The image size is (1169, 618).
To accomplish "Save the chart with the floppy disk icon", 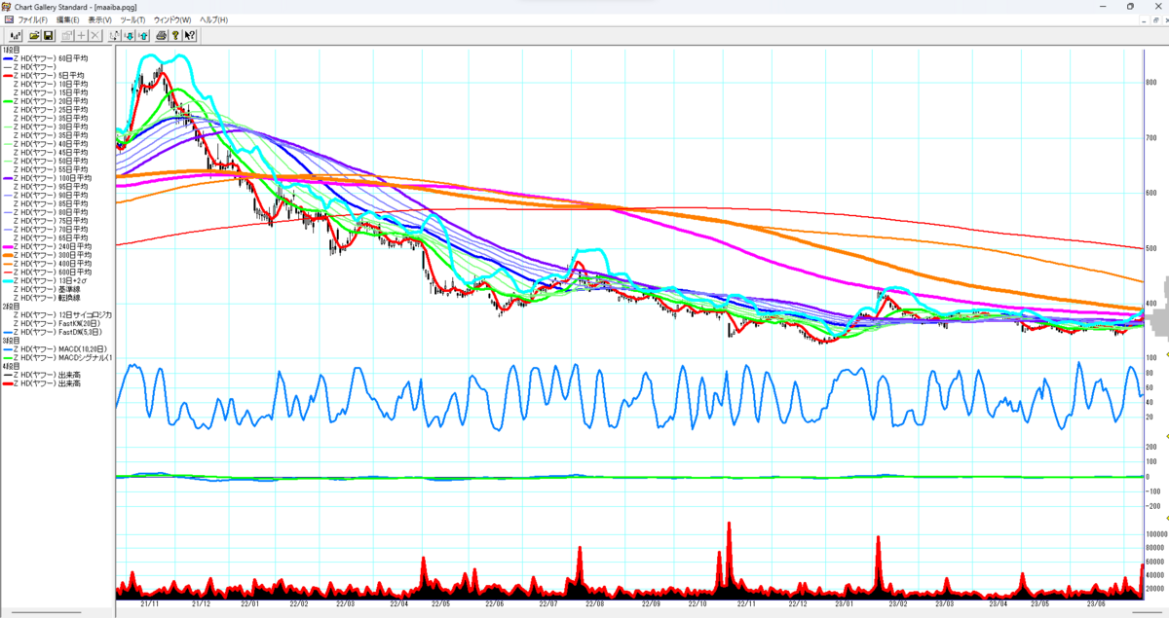I will 48,35.
